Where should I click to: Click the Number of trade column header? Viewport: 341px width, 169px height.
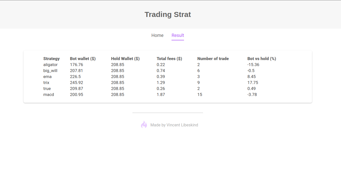213,59
